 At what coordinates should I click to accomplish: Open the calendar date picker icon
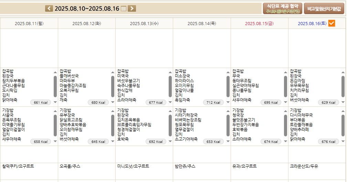[x=124, y=9]
